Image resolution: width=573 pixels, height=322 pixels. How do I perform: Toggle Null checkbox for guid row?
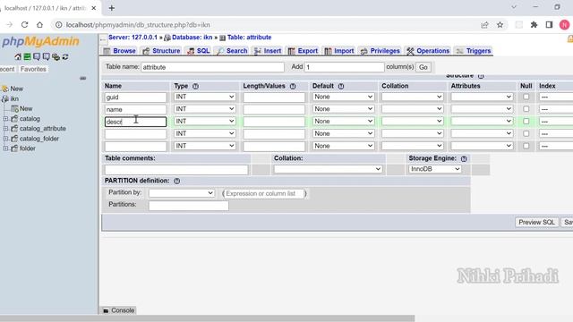point(526,97)
